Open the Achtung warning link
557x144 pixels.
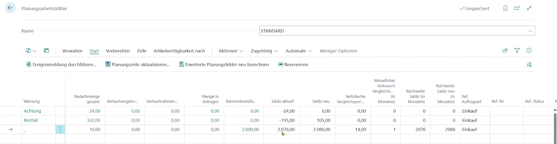click(x=32, y=111)
